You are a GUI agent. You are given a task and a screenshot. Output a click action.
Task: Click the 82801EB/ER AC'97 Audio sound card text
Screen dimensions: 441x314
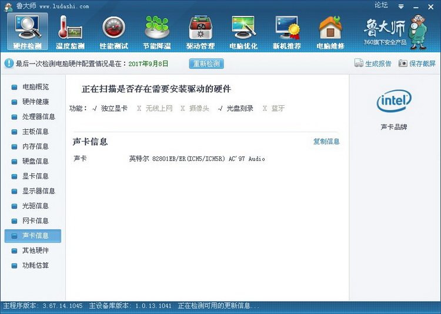tap(197, 159)
